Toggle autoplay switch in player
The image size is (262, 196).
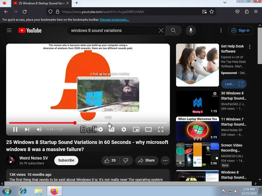click(99, 129)
